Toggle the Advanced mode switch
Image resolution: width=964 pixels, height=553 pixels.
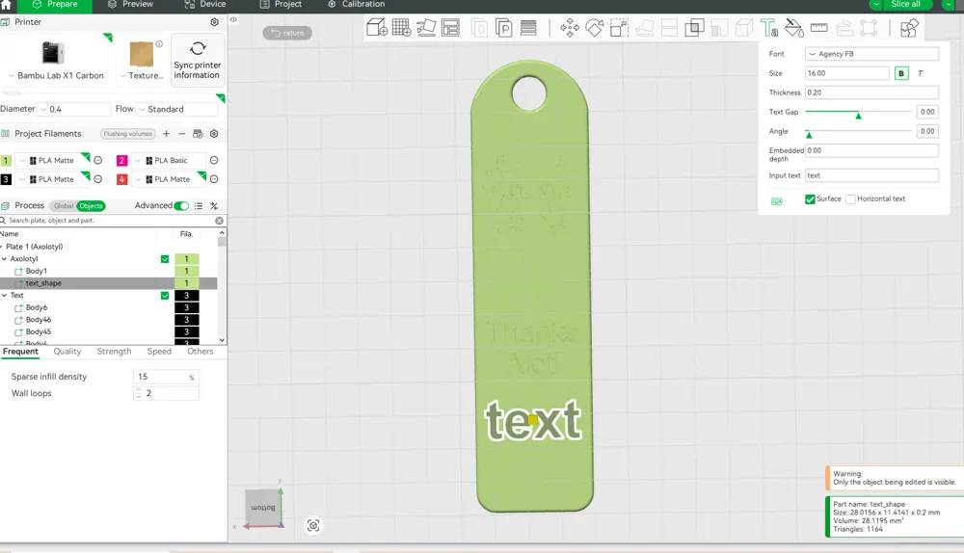coord(181,206)
